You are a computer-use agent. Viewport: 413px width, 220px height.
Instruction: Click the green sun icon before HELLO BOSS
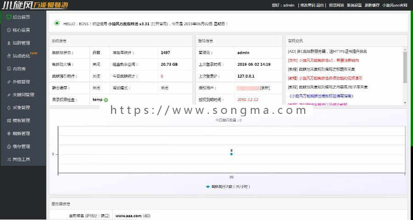pos(56,23)
